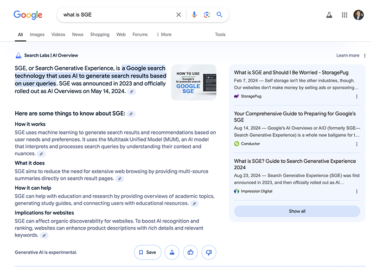Click the Search Labs flask icon in AI Overview header
371x268 pixels.
coord(19,55)
